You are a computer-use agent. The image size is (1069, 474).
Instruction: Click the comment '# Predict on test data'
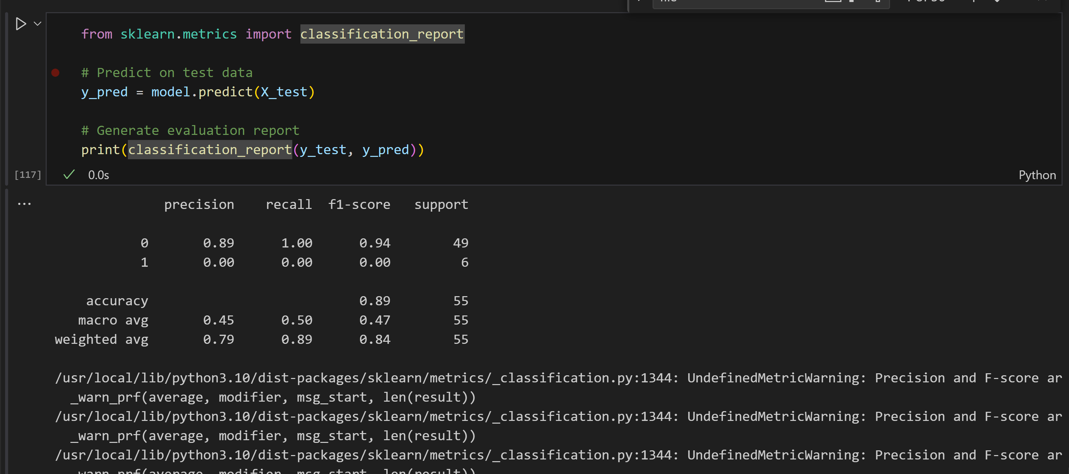[167, 73]
